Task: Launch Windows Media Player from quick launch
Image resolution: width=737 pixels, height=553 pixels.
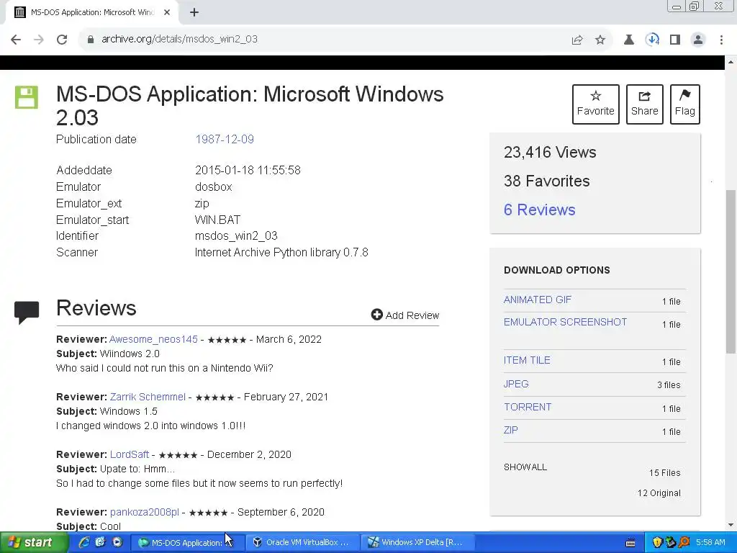Action: click(117, 542)
